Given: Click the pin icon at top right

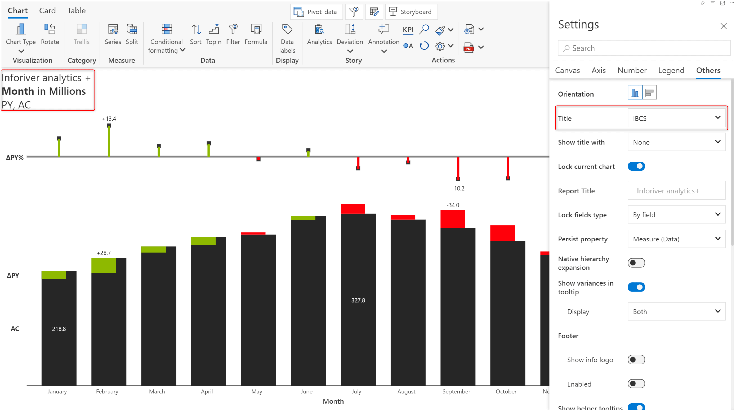Looking at the screenshot, I should pos(703,3).
